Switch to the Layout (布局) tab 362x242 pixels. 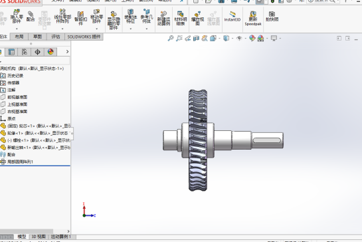coord(19,37)
